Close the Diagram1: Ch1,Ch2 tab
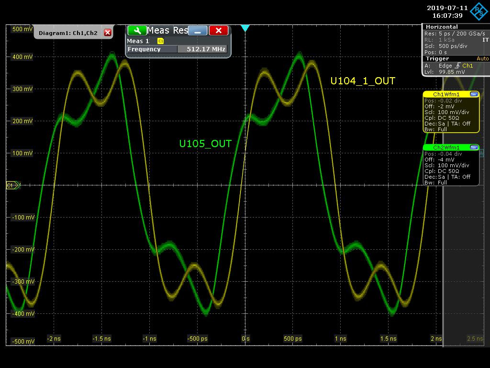490x368 pixels. pos(108,33)
